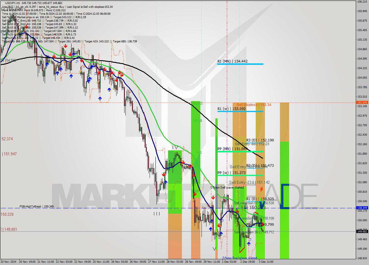Click the 29 Nov 11:00 time axis label

point(211,262)
